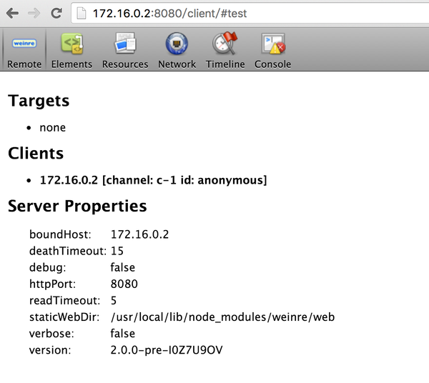Open the Timeline panel
Viewport: 429px width, 383px height.
point(225,51)
